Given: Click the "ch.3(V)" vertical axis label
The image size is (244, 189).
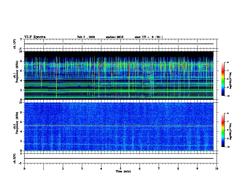Looking at the screenshot, I should click(x=14, y=158).
